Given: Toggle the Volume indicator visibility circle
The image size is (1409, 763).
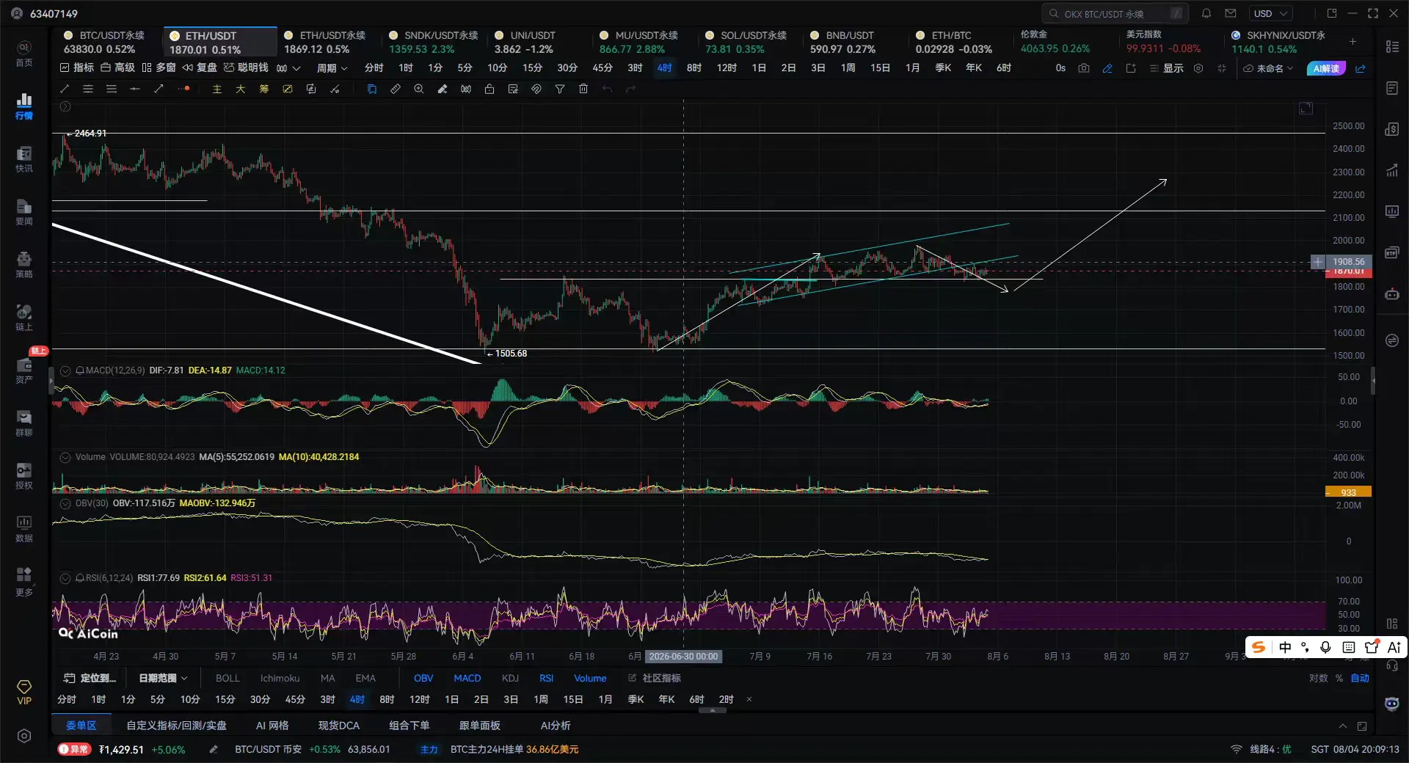Looking at the screenshot, I should tap(65, 457).
